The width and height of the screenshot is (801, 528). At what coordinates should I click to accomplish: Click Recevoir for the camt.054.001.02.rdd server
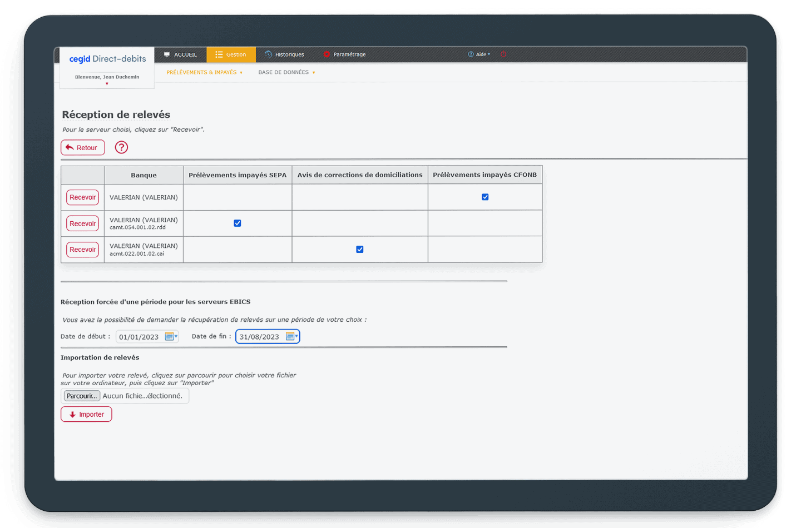coord(83,223)
